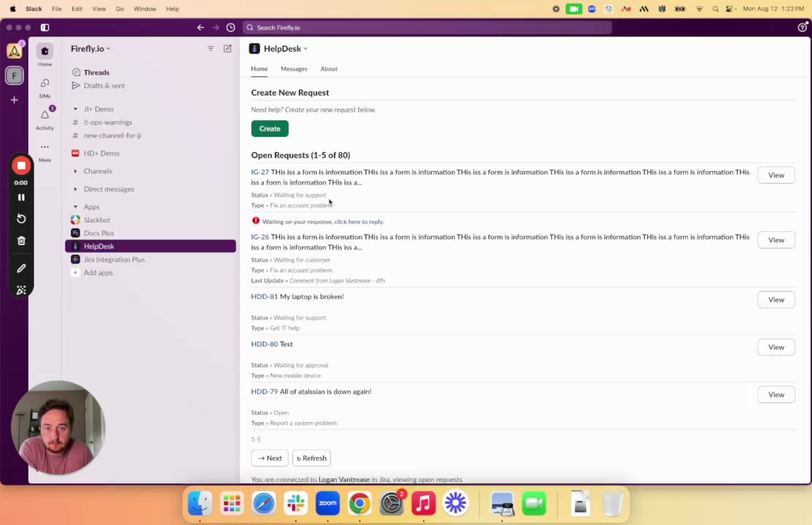
Task: Open the More options ellipsis
Action: tap(44, 147)
